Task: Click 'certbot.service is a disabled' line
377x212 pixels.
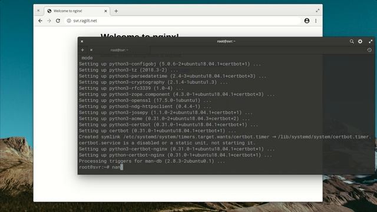Action: [x=167, y=143]
